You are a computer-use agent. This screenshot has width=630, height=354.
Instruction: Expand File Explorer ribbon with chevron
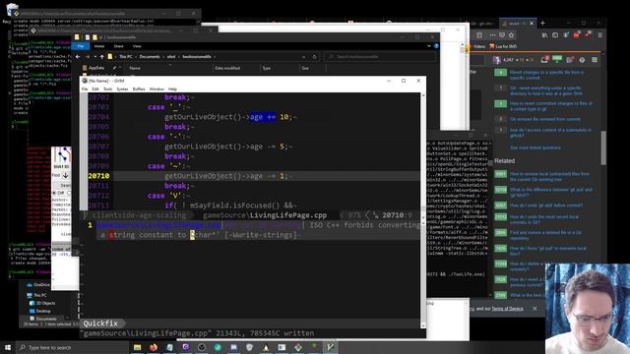429,46
